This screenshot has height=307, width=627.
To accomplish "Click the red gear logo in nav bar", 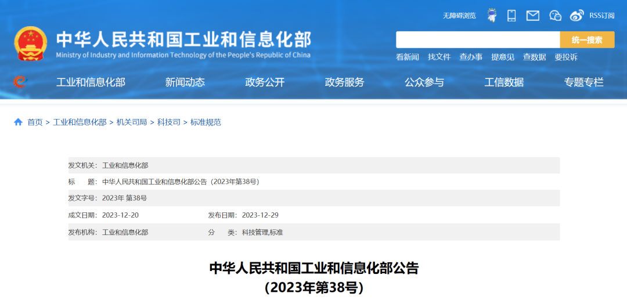I will 20,82.
